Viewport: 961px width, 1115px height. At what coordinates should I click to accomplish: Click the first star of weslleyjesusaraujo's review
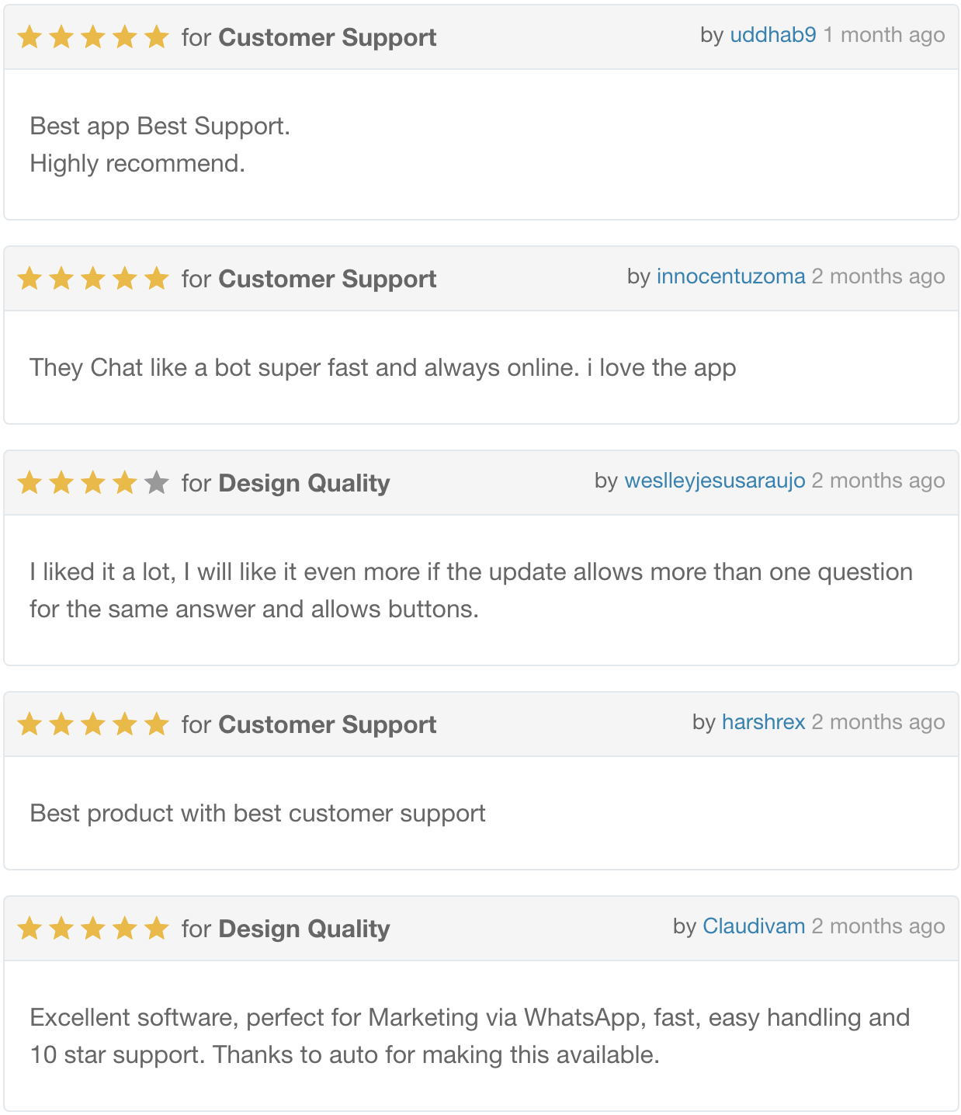tap(29, 483)
